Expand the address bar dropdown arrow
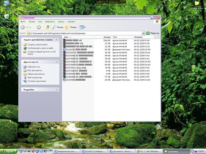 [x=143, y=33]
